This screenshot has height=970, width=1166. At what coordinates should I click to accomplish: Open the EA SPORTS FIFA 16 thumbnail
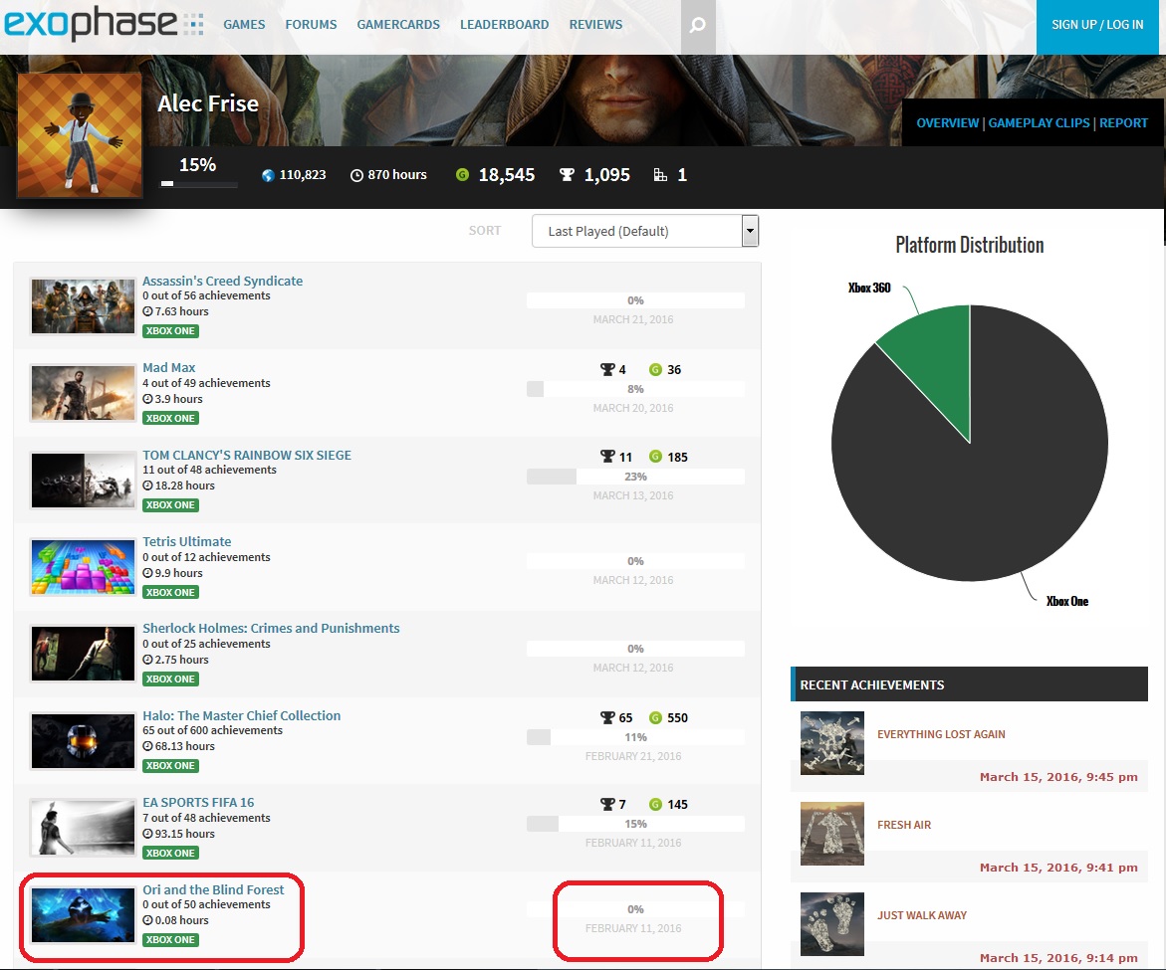[83, 828]
